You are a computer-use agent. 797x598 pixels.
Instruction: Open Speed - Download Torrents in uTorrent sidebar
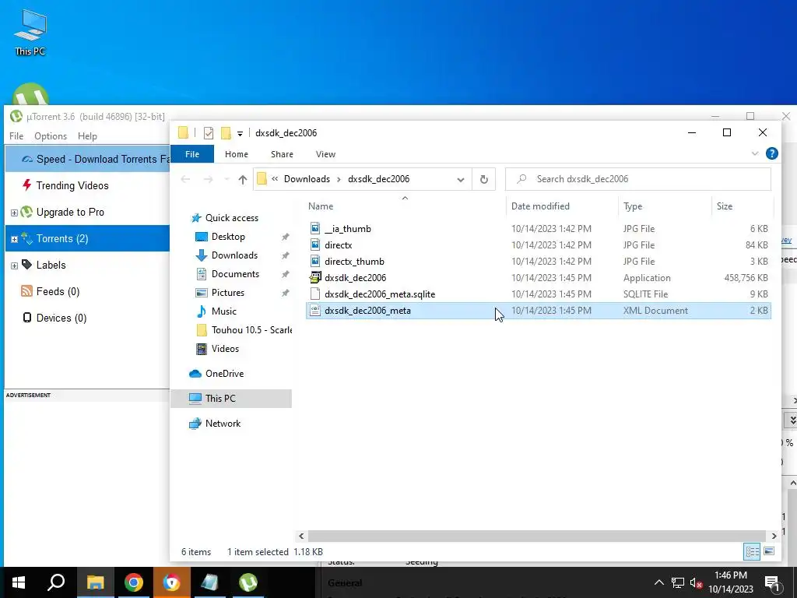(87, 159)
